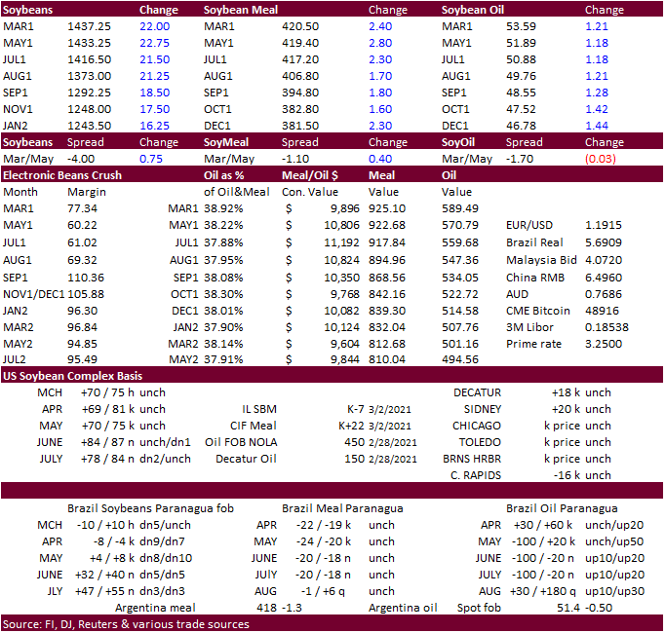The image size is (665, 633).
Task: Select the Argentina meal value 418
Action: pos(266,608)
